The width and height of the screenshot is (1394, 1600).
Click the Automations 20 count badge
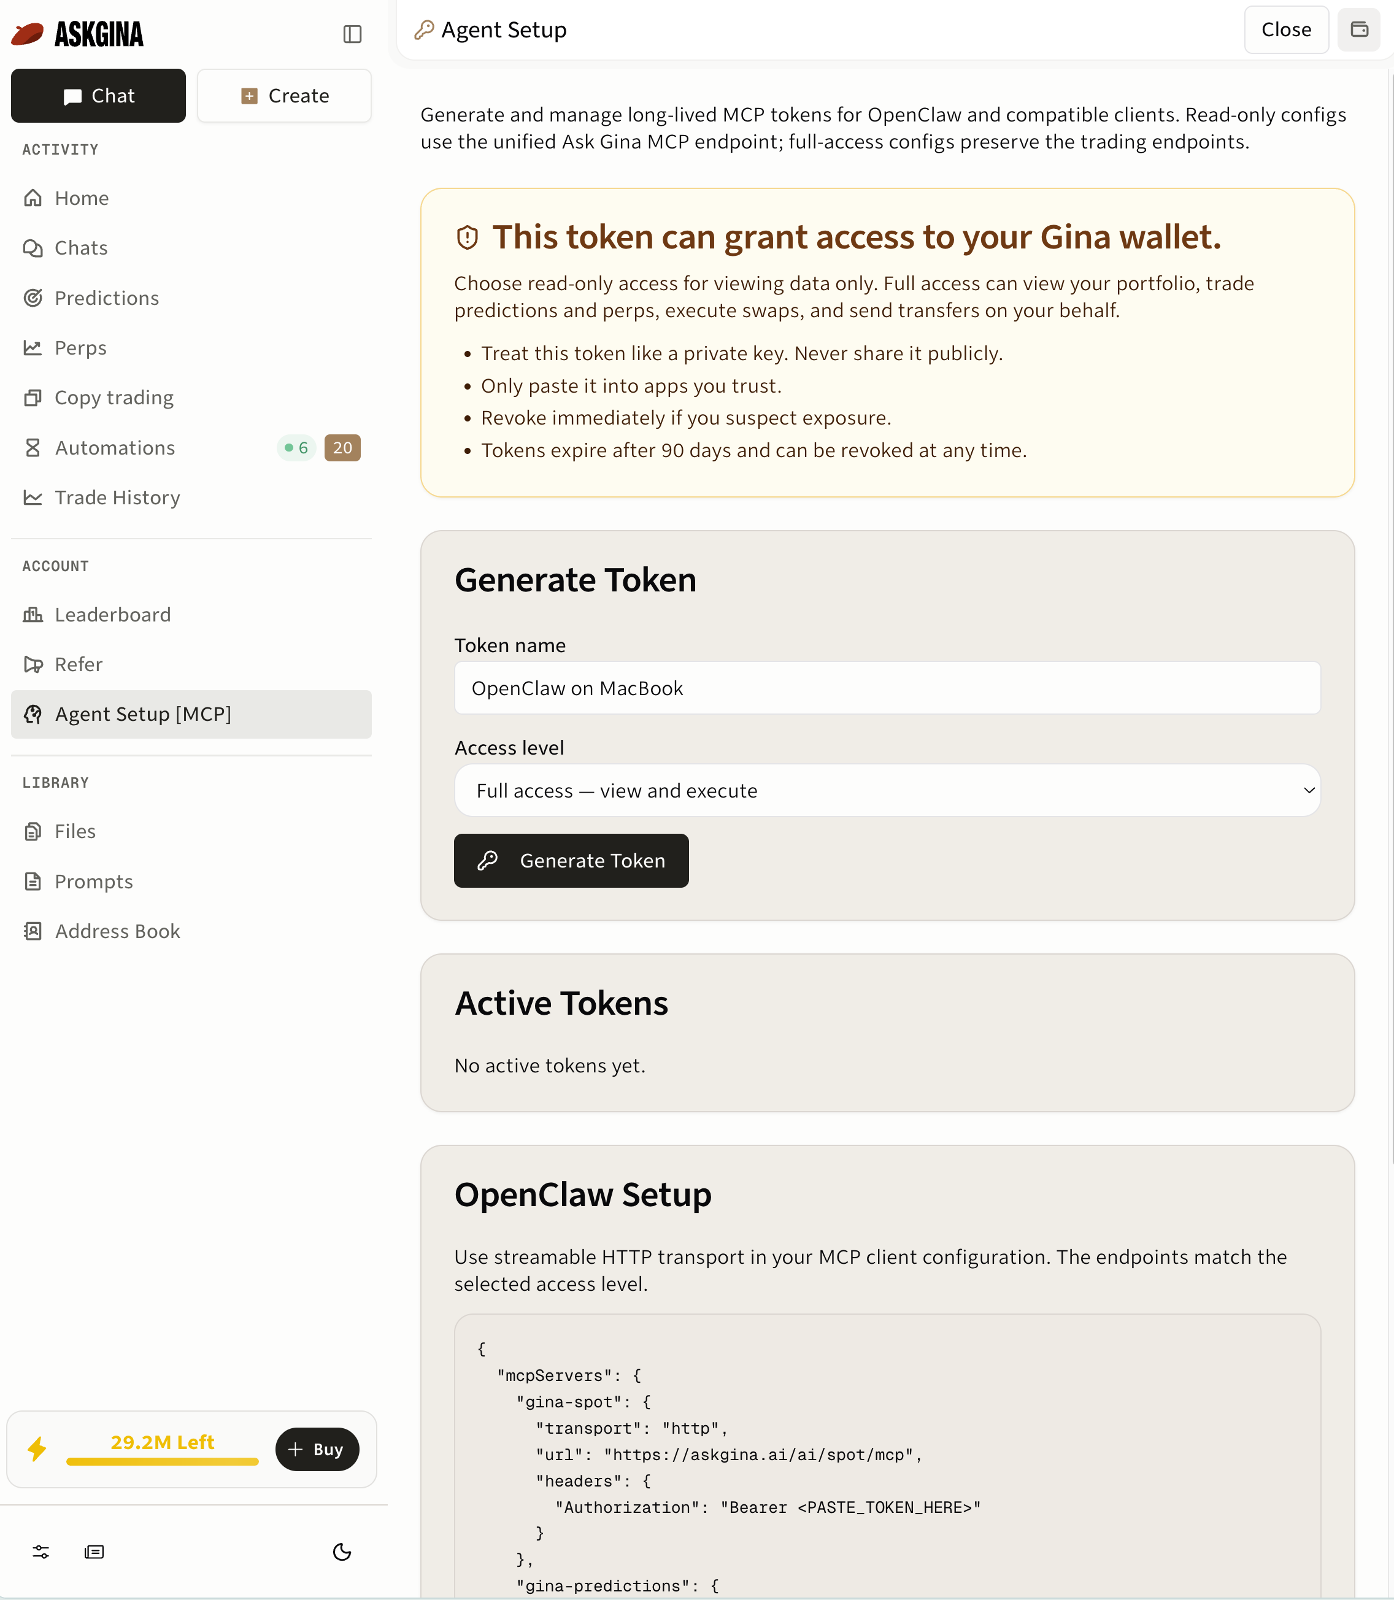click(x=342, y=447)
